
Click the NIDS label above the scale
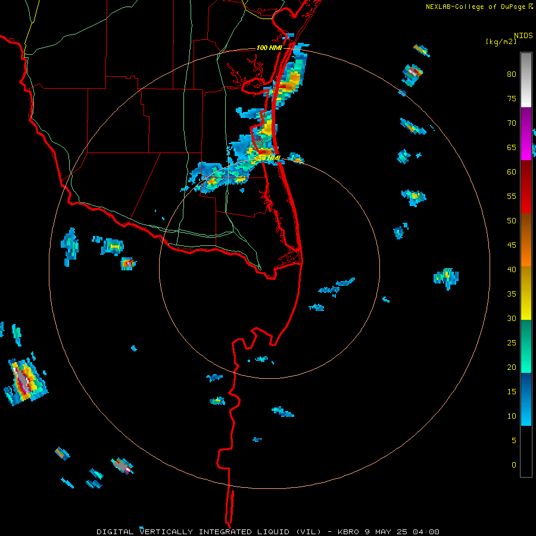(x=523, y=36)
